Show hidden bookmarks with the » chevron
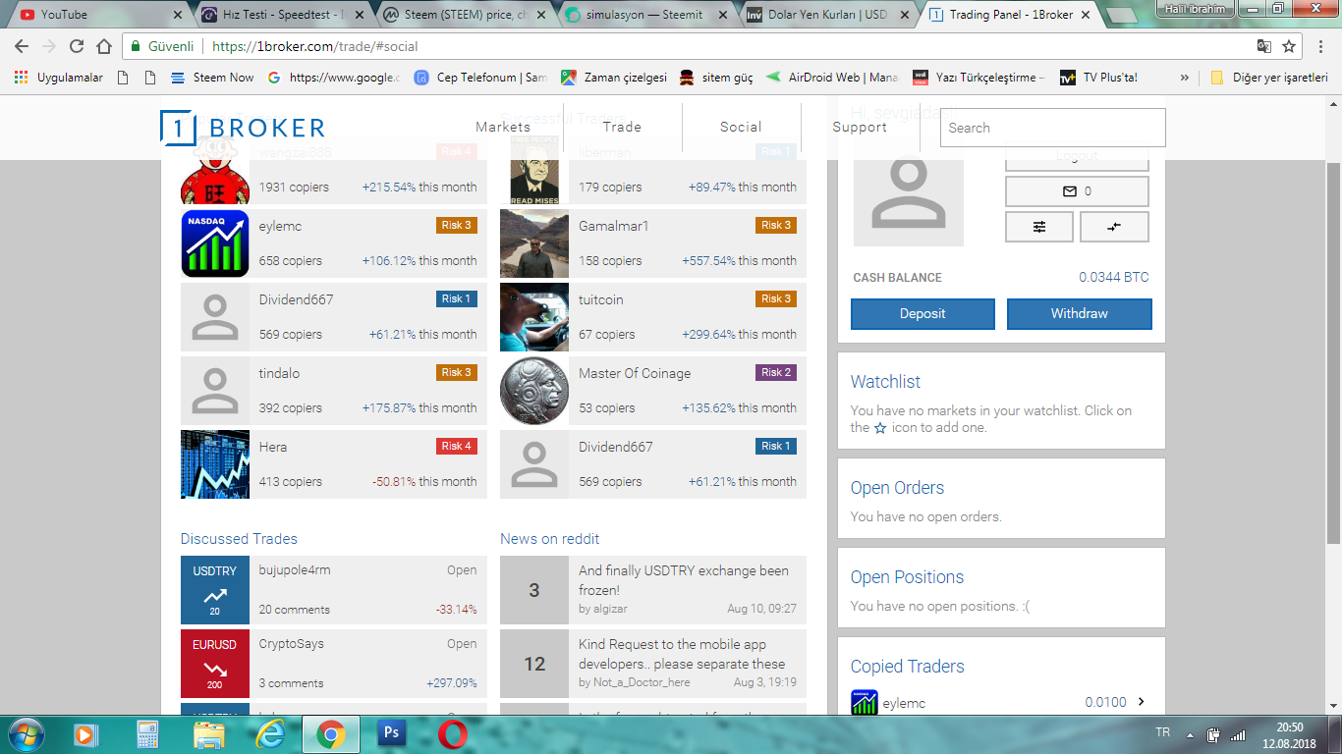 1185,78
